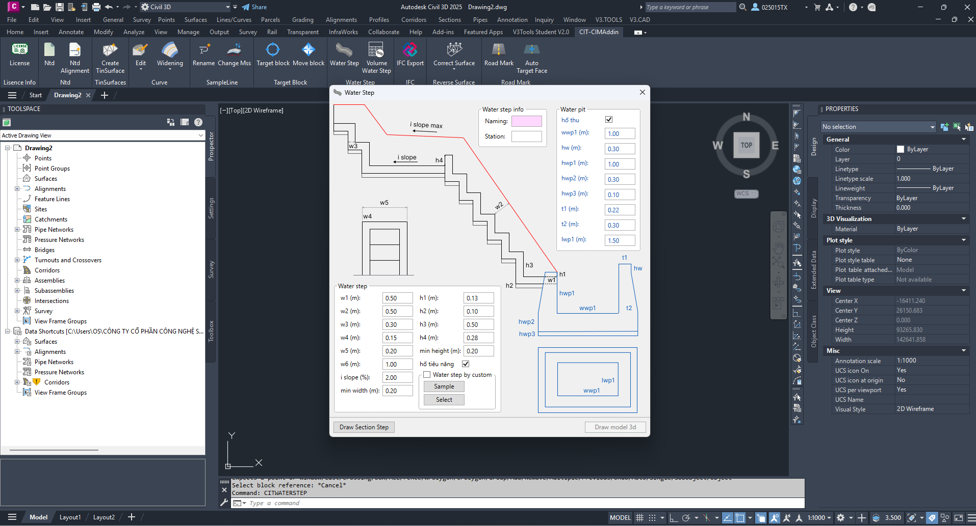Image resolution: width=976 pixels, height=526 pixels.
Task: Uncheck the hố thu checkbox
Action: tap(609, 120)
